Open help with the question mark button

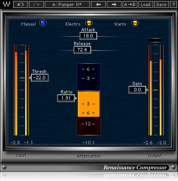tap(173, 5)
